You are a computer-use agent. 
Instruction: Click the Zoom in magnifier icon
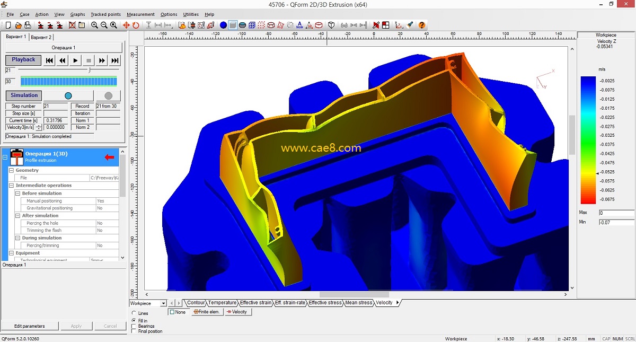pos(94,25)
